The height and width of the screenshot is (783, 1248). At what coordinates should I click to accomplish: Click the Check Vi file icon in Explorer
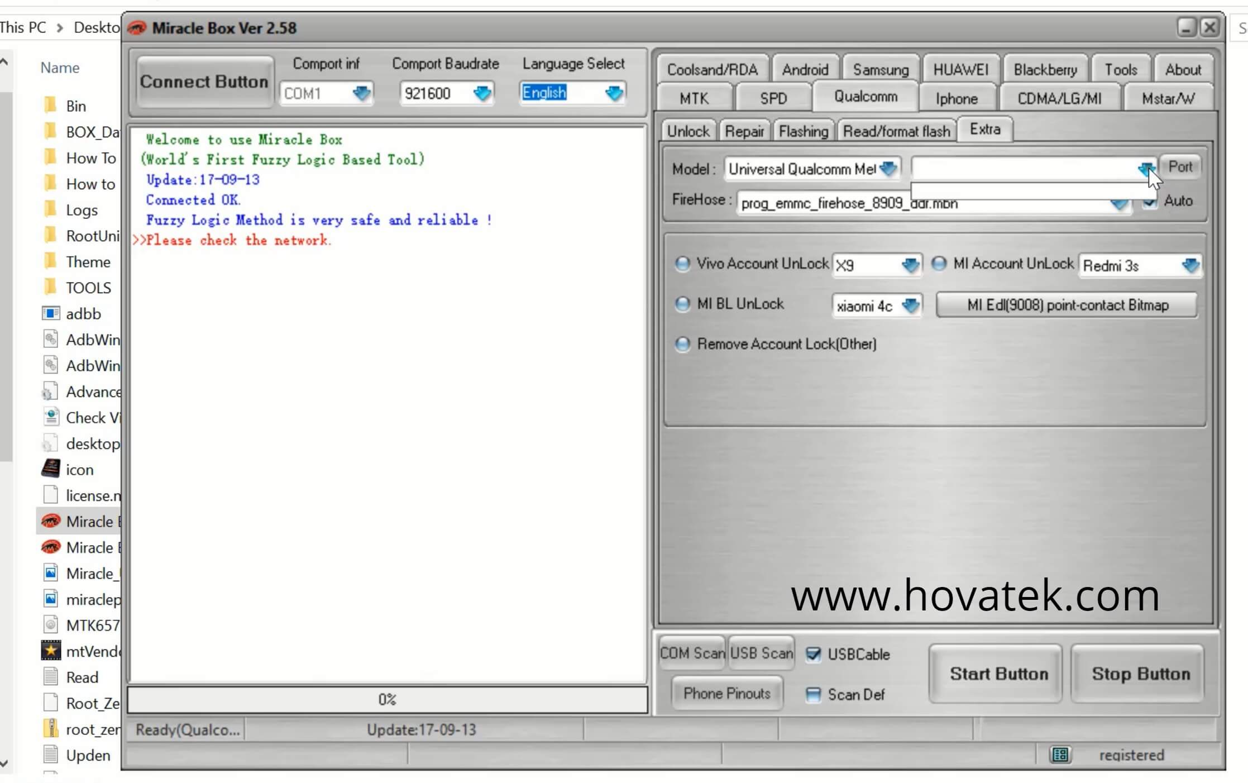click(x=50, y=417)
